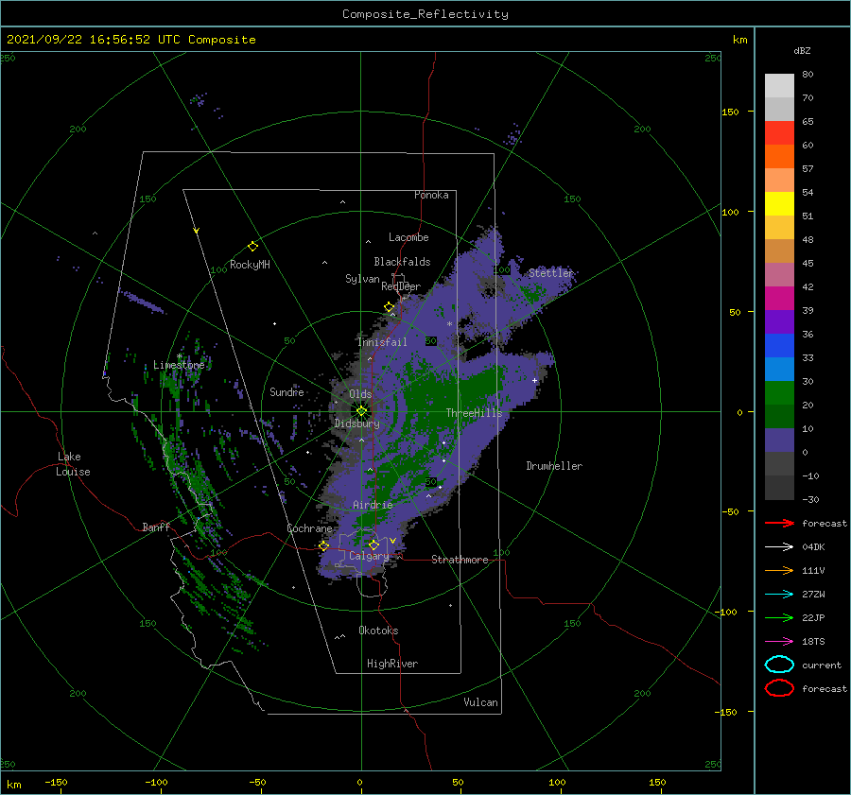Click the yellow diamond marker below Cochrane

(x=324, y=545)
